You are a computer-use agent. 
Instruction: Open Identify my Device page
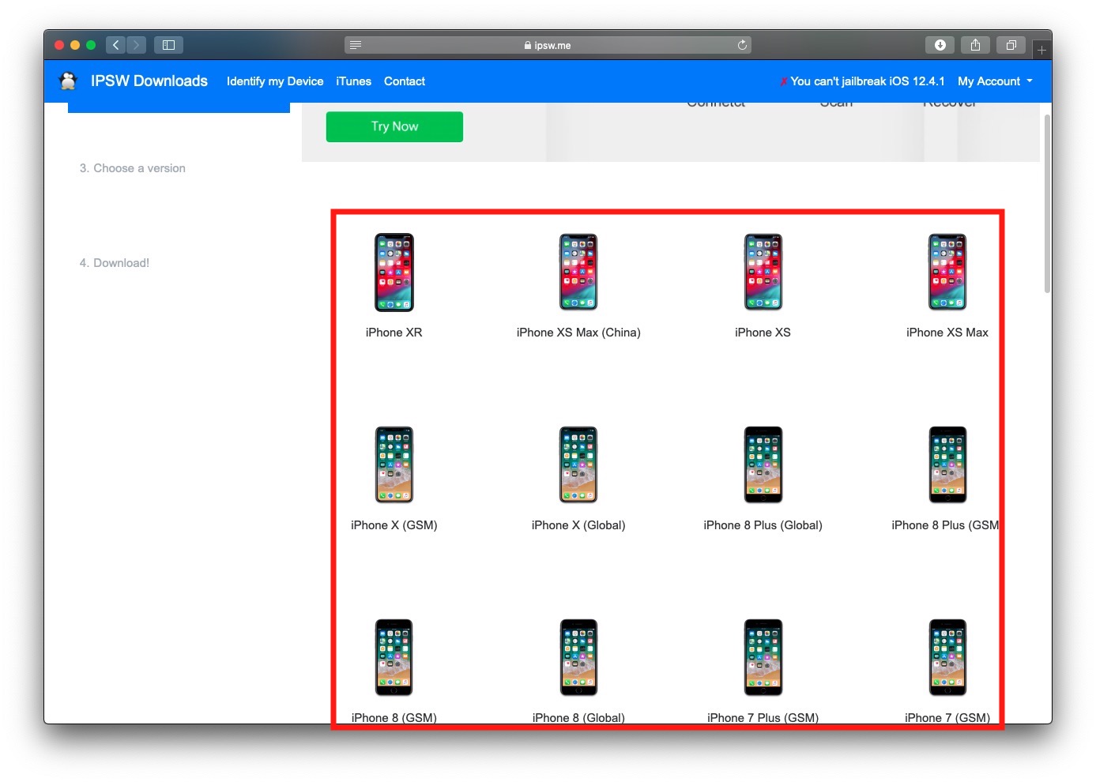tap(275, 81)
